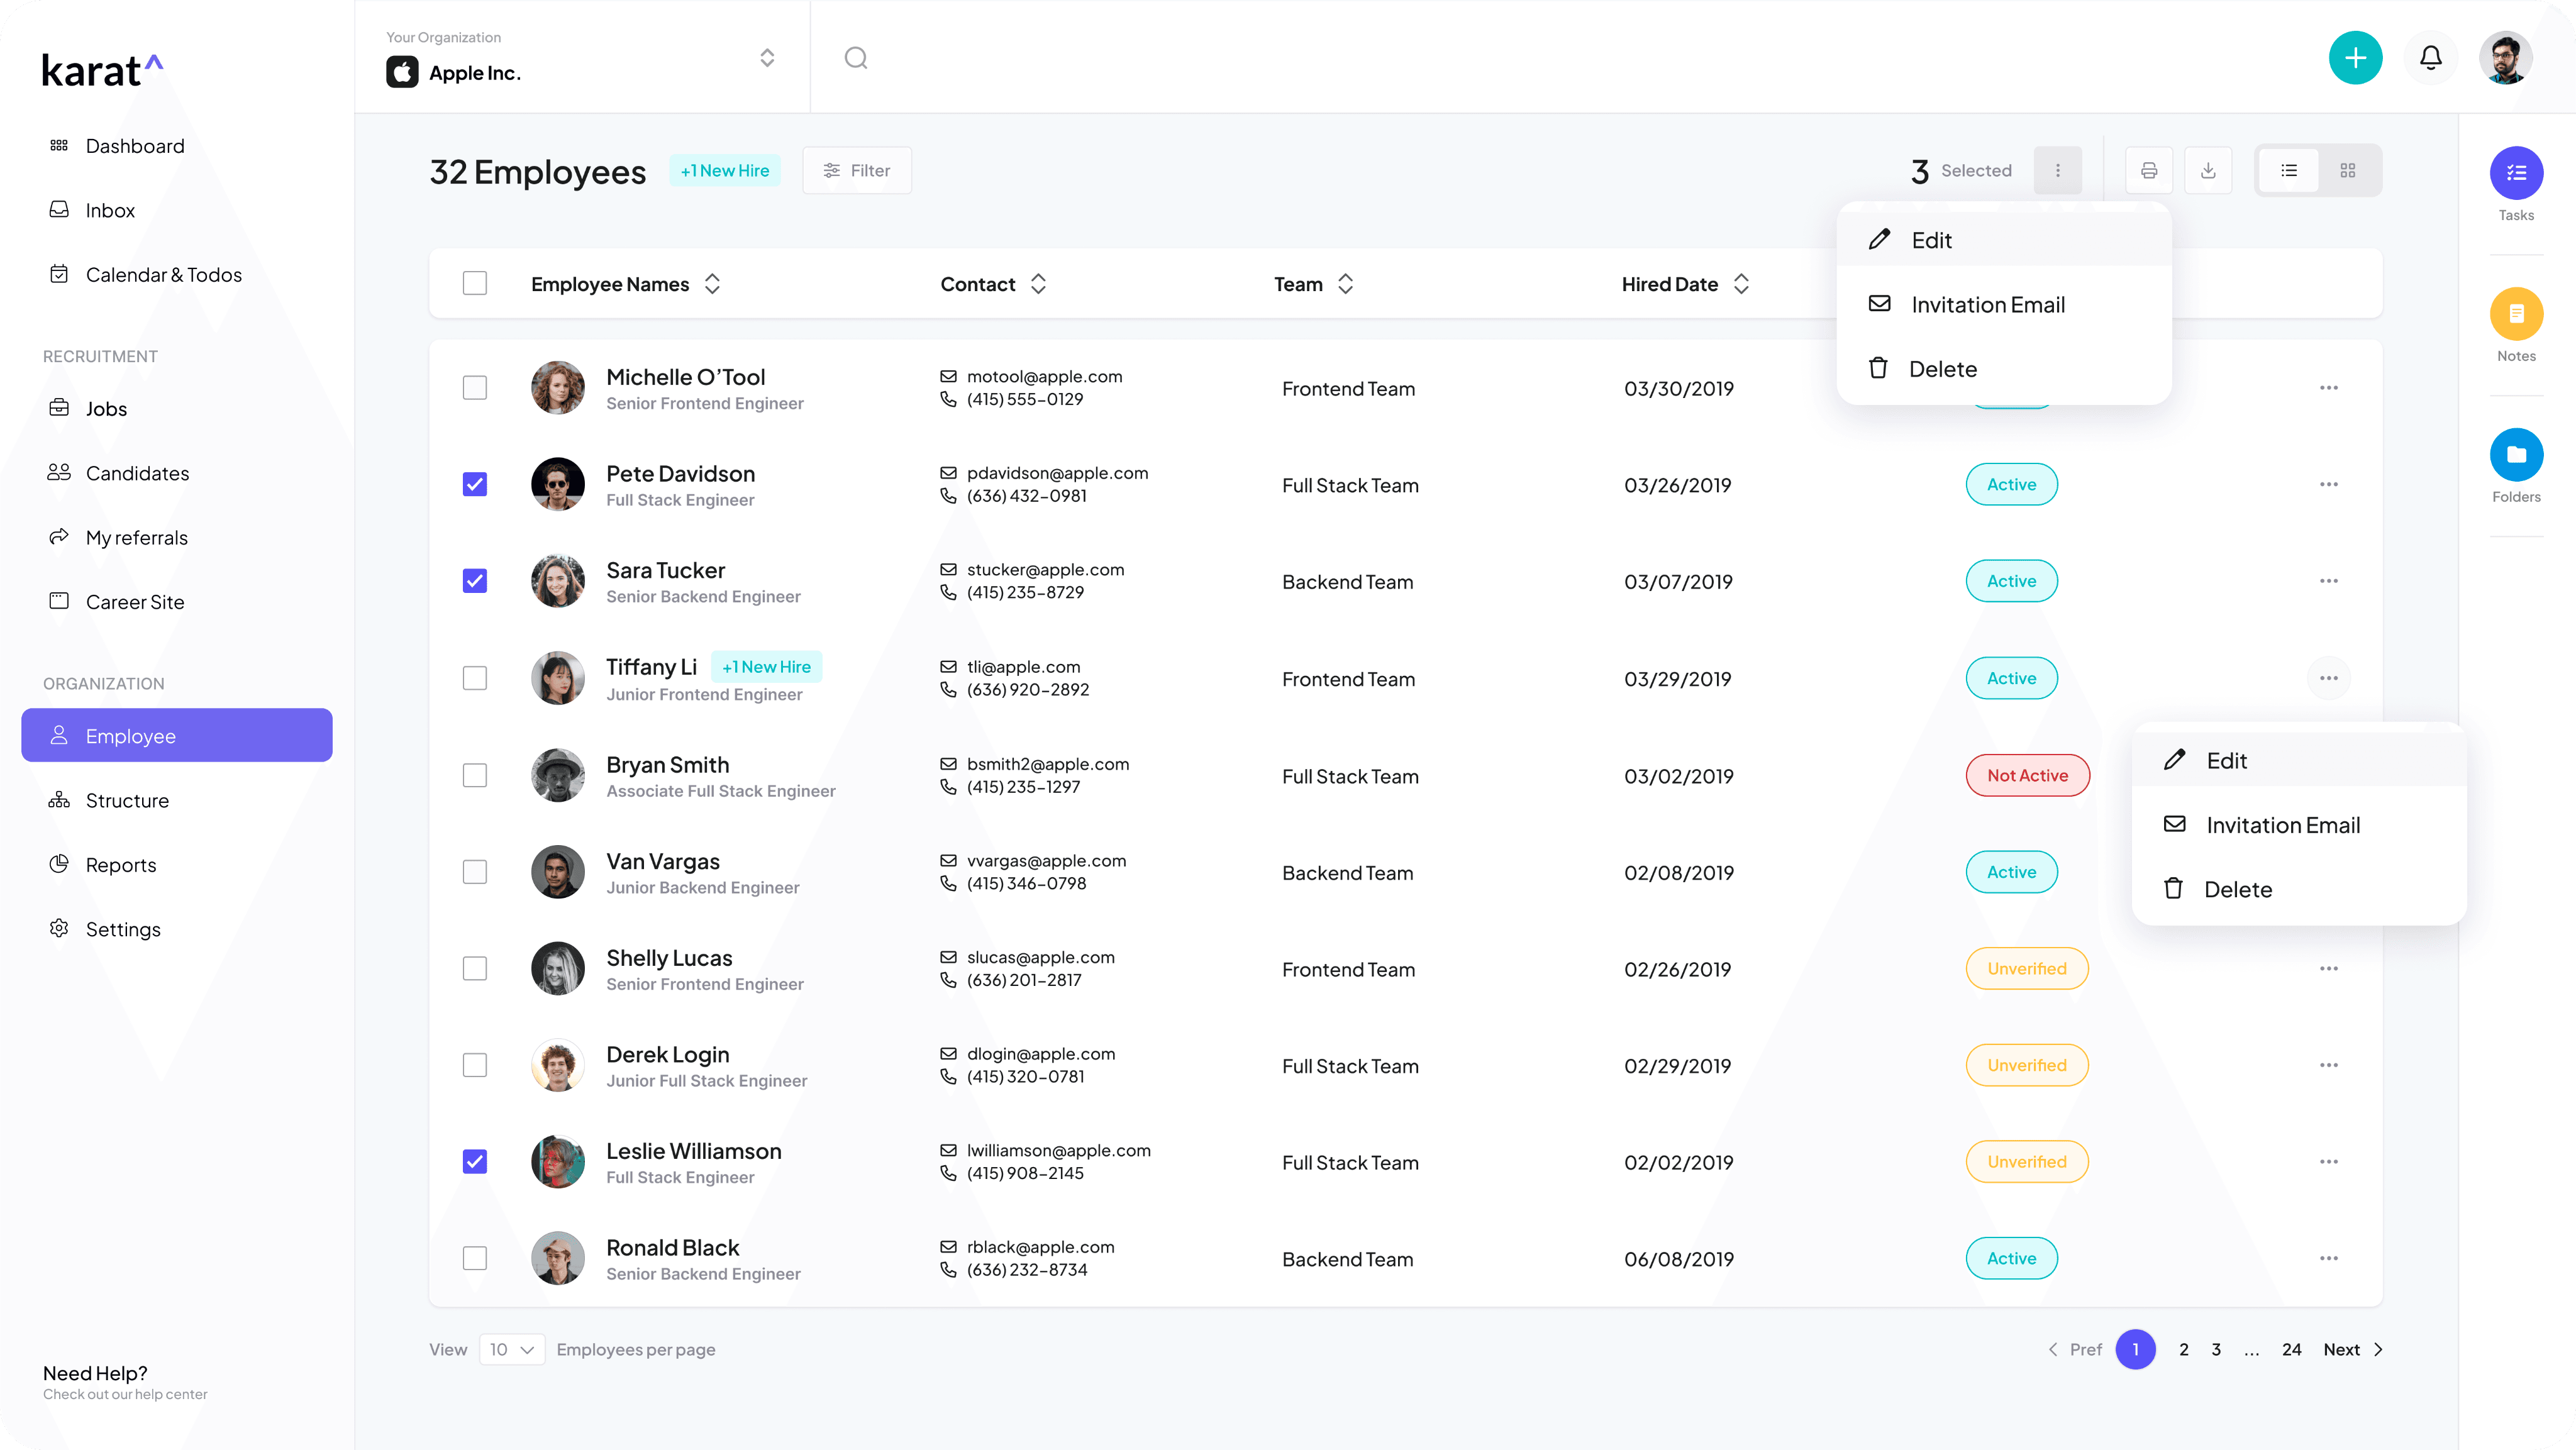2576x1450 pixels.
Task: Open the Folders panel icon
Action: [2516, 455]
